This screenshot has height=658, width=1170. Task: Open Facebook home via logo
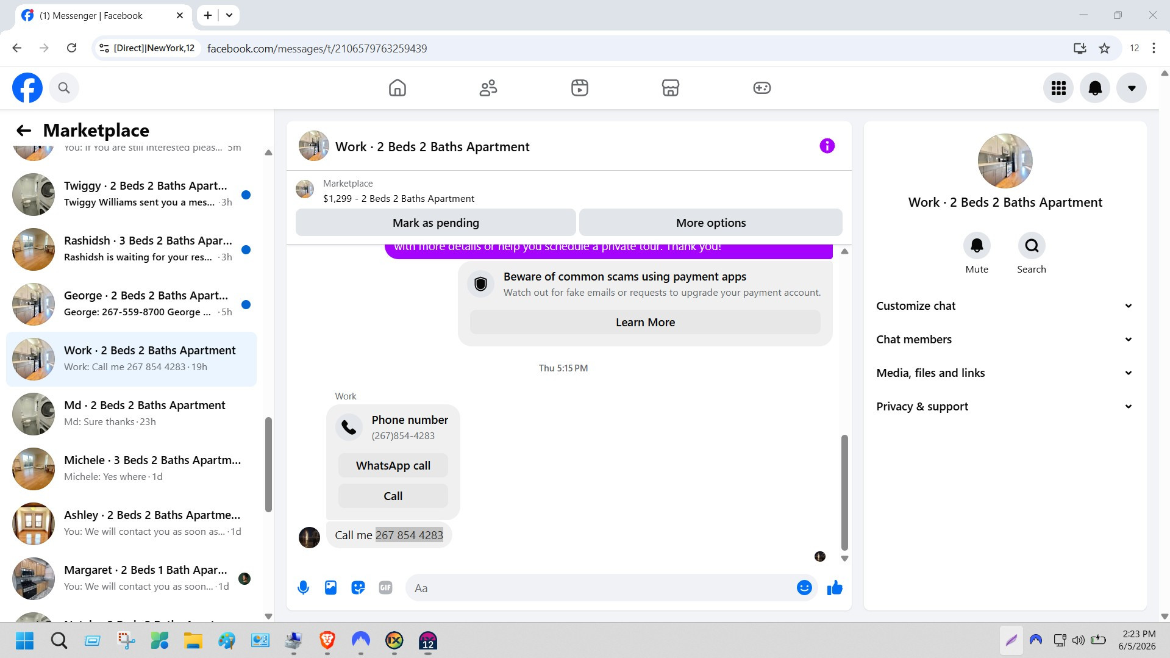[x=27, y=88]
